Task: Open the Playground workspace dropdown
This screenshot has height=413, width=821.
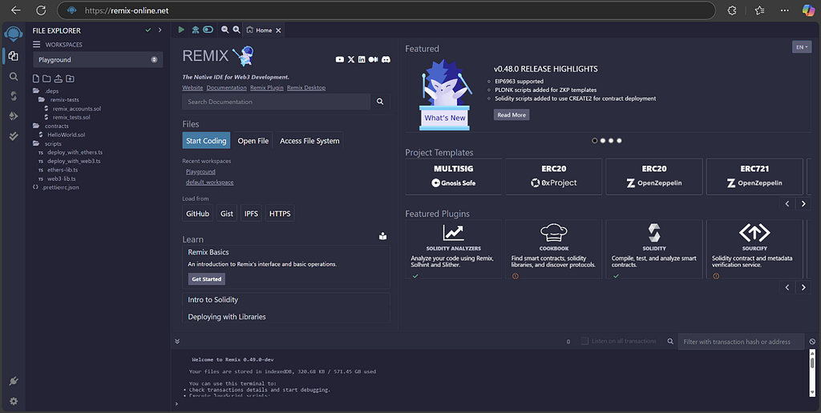Action: [x=98, y=59]
